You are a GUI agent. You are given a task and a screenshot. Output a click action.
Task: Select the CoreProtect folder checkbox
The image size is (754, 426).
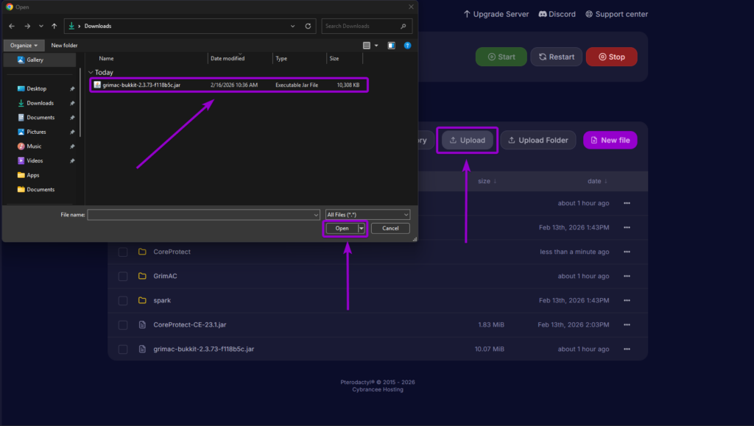(122, 251)
